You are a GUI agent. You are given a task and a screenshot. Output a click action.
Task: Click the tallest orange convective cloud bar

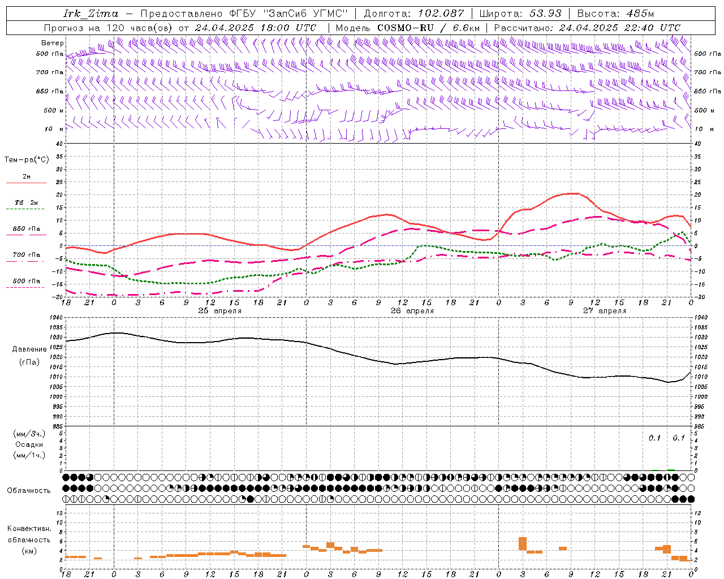coord(523,543)
